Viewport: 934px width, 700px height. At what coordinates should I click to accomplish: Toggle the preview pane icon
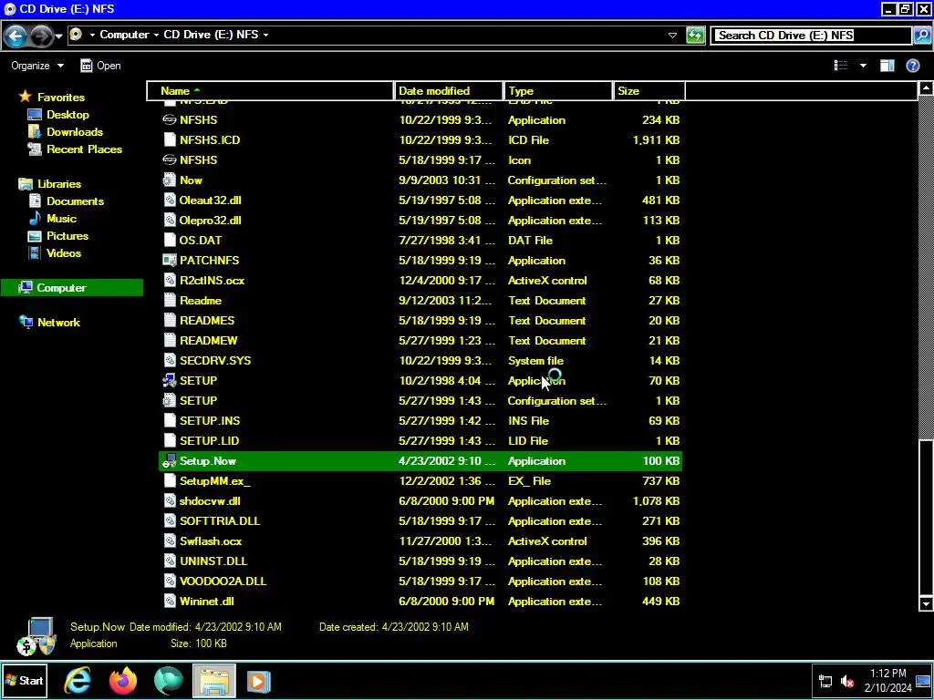pos(887,66)
